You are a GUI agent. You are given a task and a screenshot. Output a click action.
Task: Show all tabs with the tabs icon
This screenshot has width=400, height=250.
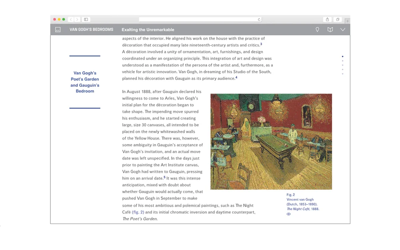338,19
